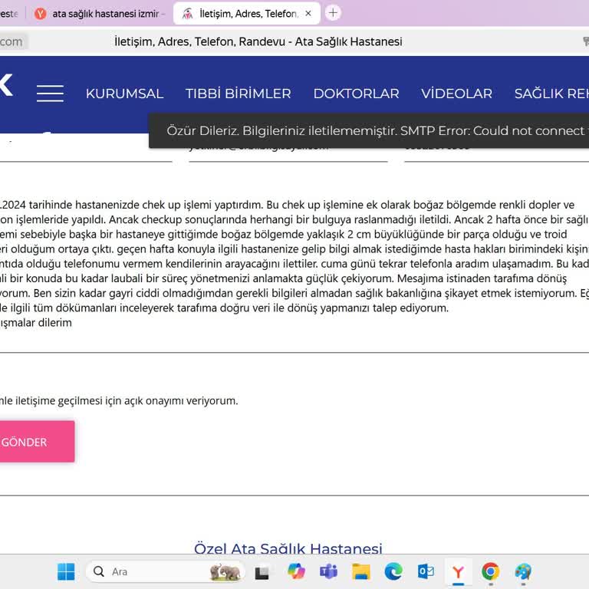This screenshot has width=589, height=589.
Task: Open the Windows Start menu
Action: click(66, 571)
